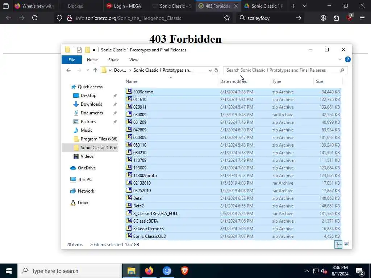Open recent locations dropdown arrow

click(x=88, y=70)
